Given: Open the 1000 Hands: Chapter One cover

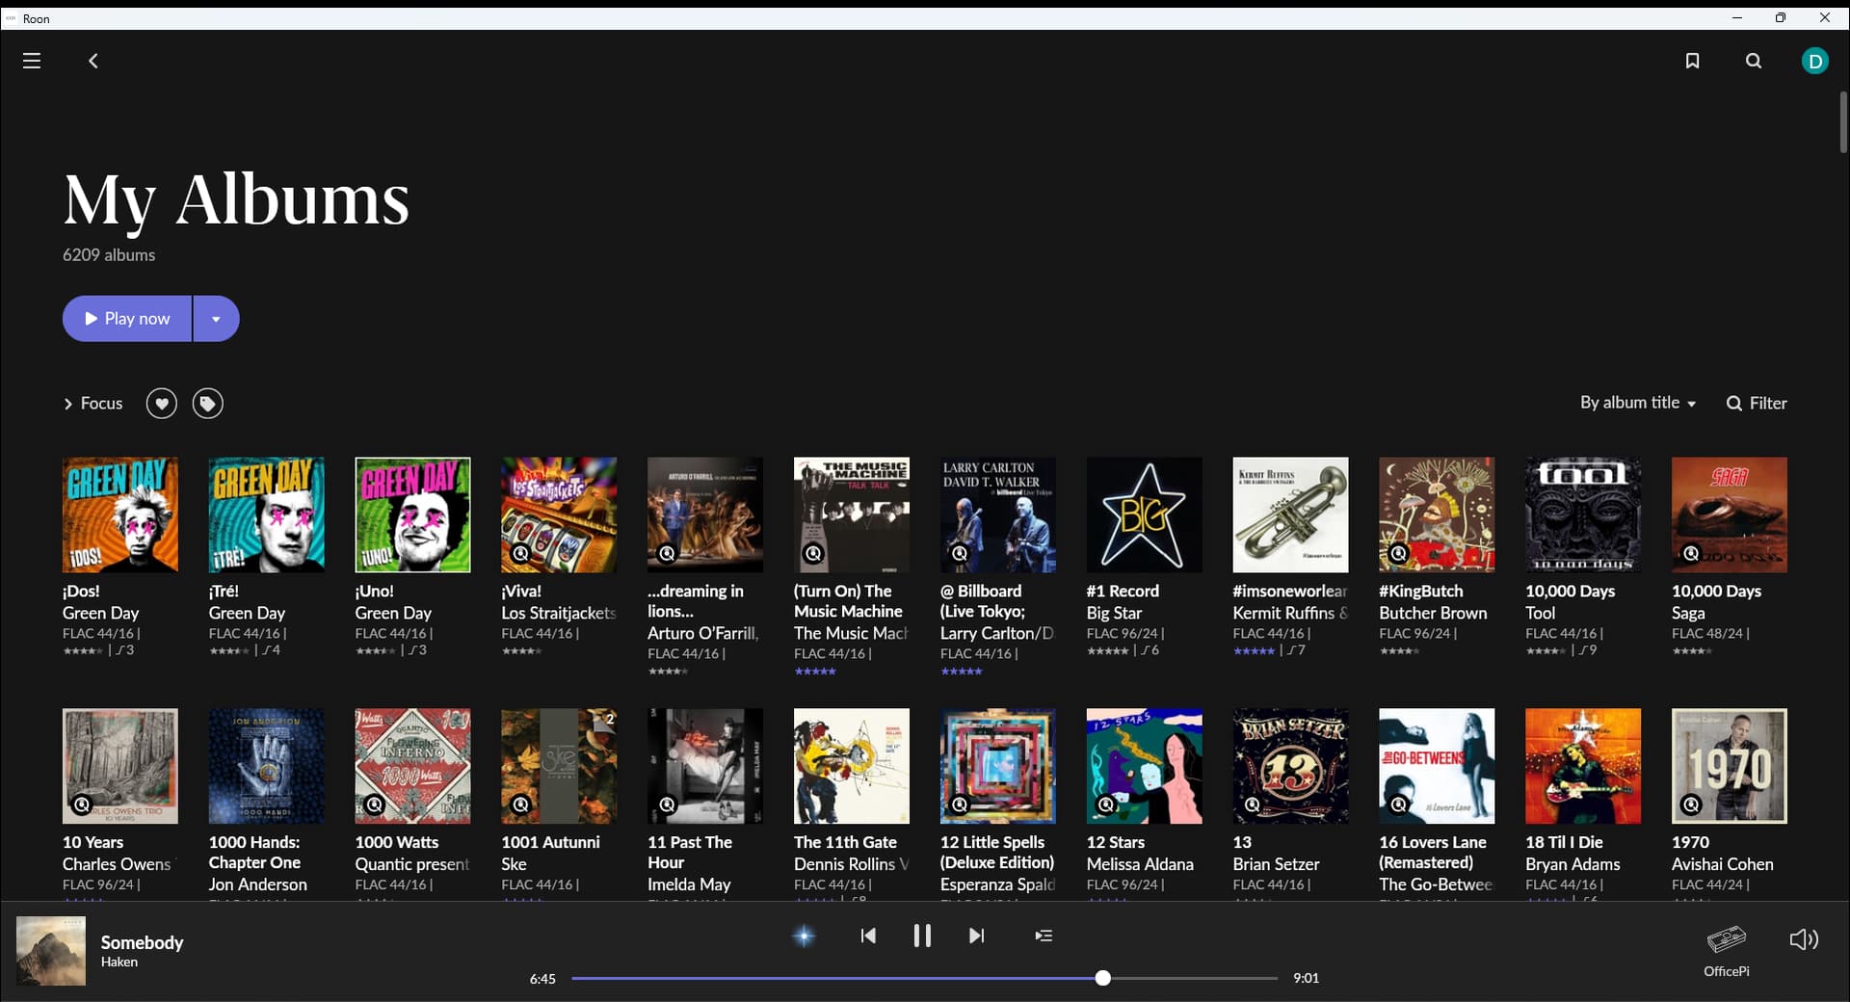Looking at the screenshot, I should (267, 766).
